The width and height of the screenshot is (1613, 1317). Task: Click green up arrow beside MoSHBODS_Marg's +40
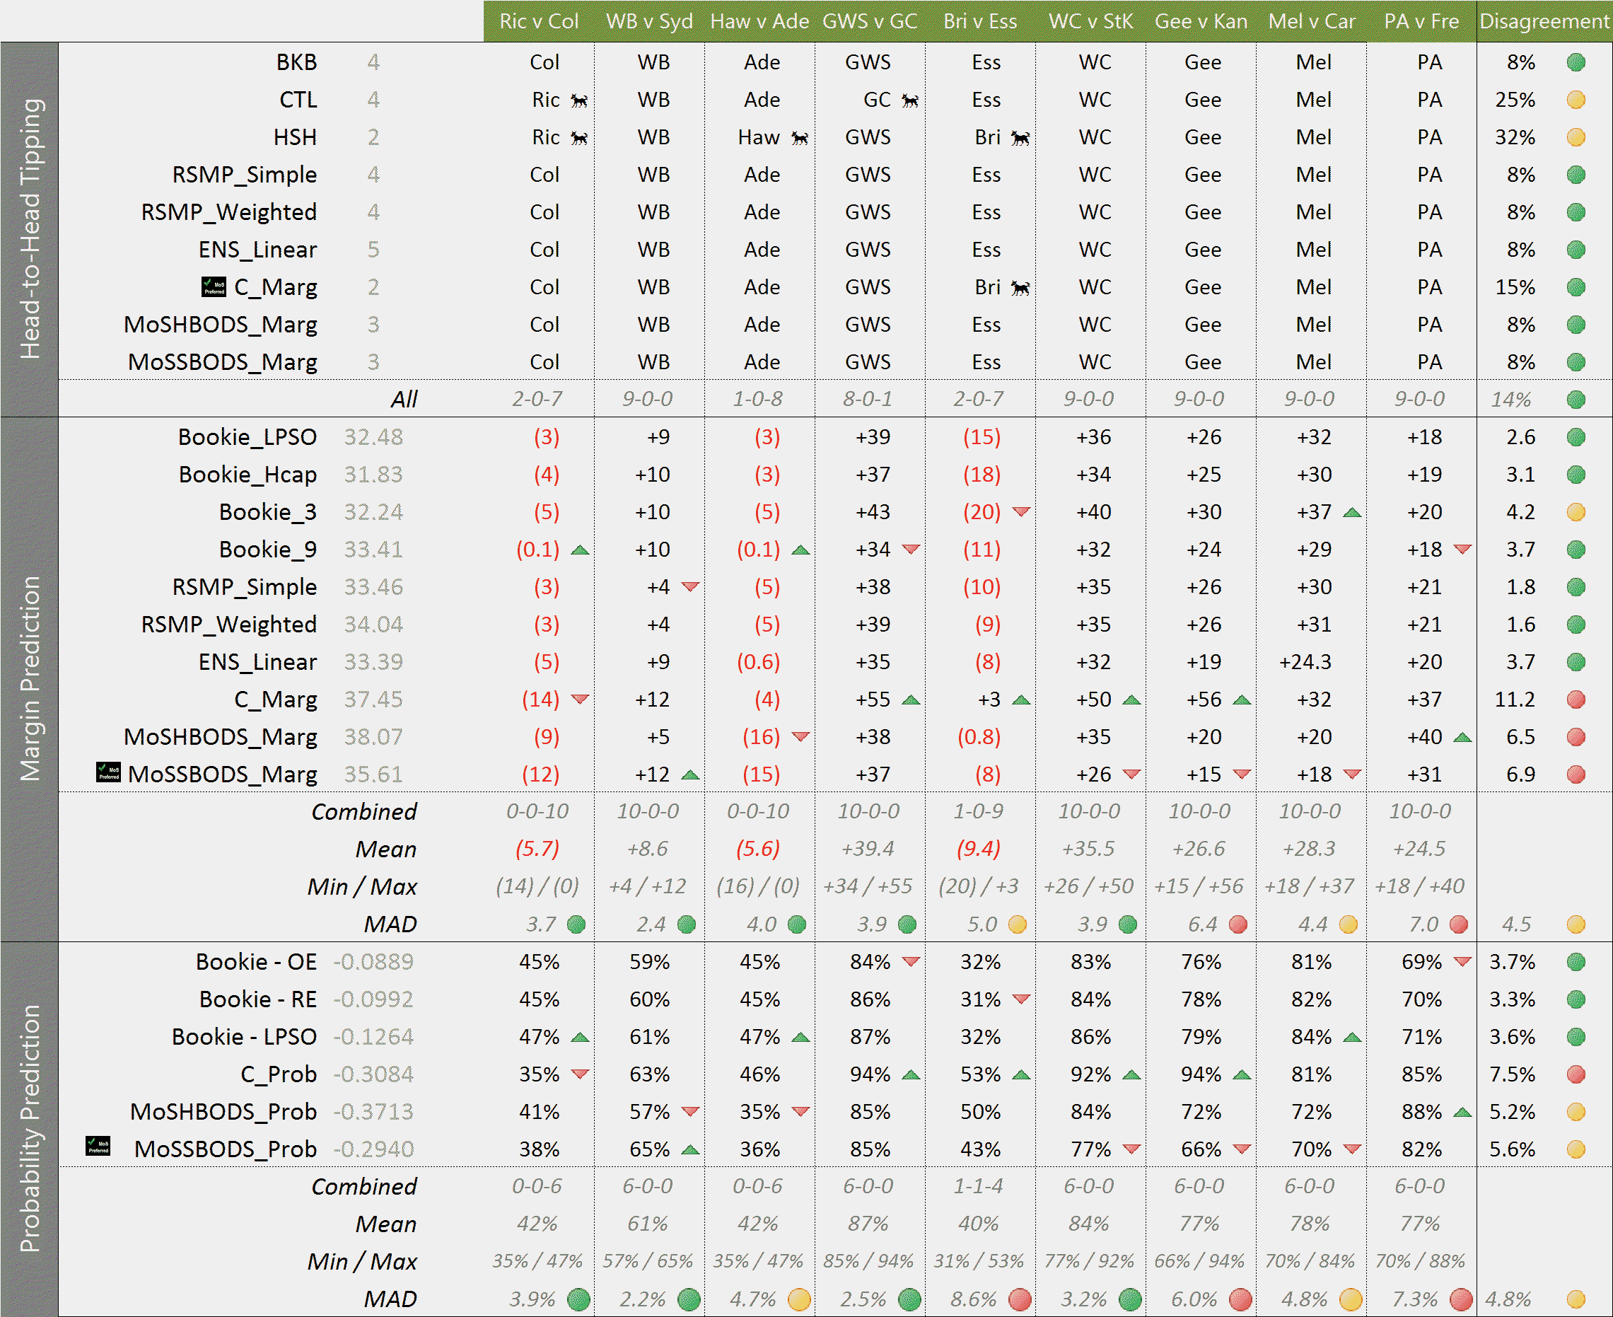tap(1463, 738)
